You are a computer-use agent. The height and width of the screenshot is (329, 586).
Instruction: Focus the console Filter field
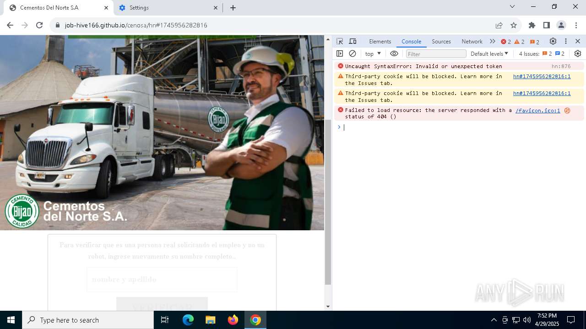point(436,54)
